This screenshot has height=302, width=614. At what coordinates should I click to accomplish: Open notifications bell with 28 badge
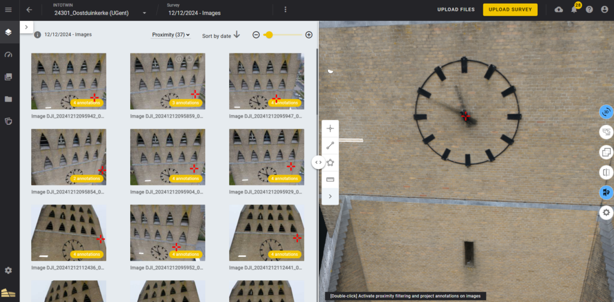[574, 9]
